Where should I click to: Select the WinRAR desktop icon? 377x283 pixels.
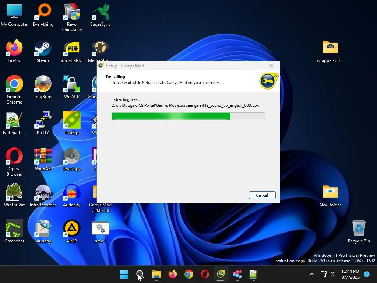(43, 160)
